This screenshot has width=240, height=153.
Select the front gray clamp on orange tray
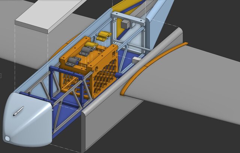[73, 61]
